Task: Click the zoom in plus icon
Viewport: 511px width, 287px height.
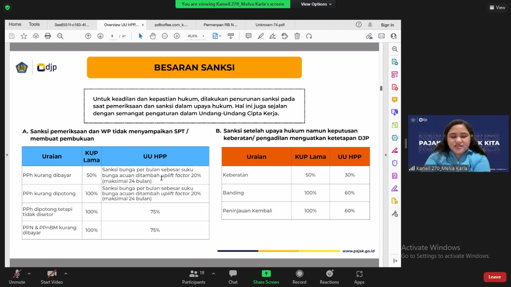Action: click(177, 36)
